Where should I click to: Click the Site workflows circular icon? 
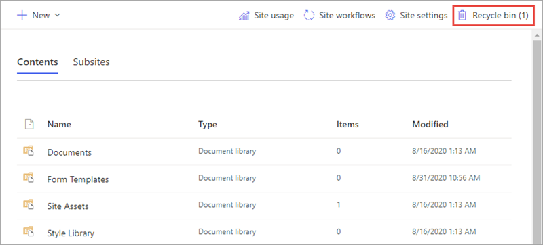point(309,16)
